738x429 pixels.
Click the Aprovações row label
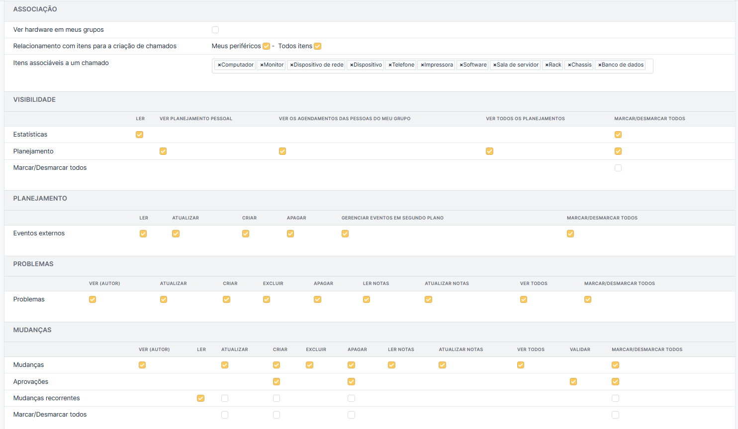31,382
